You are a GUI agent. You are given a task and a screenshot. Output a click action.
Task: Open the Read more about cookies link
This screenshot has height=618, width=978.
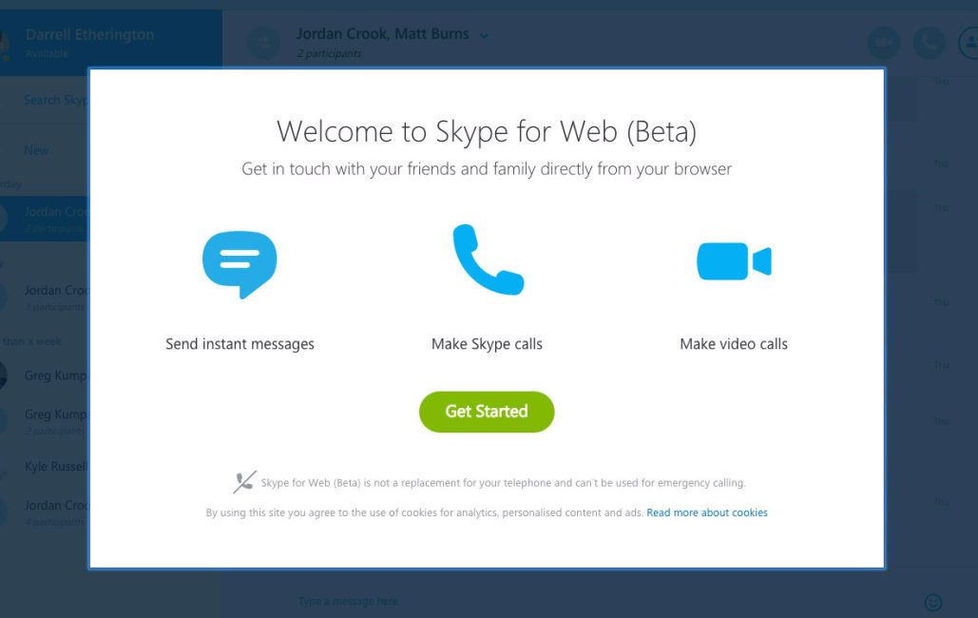coord(706,512)
